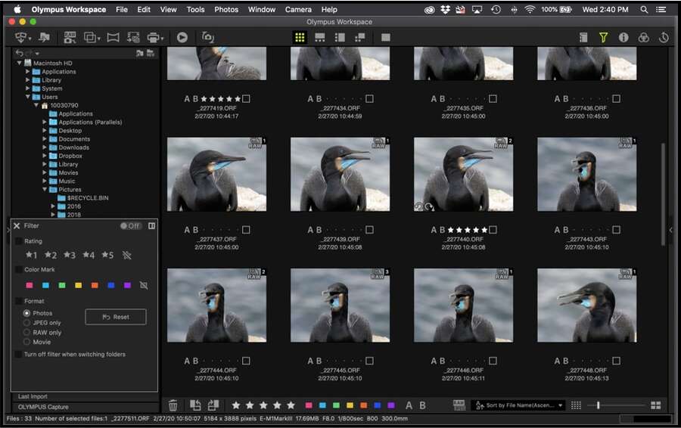Click the color wheels edit icon
681x428 pixels.
pyautogui.click(x=643, y=37)
